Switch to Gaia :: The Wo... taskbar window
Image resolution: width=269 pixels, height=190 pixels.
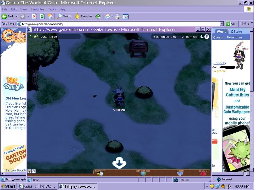(37, 186)
